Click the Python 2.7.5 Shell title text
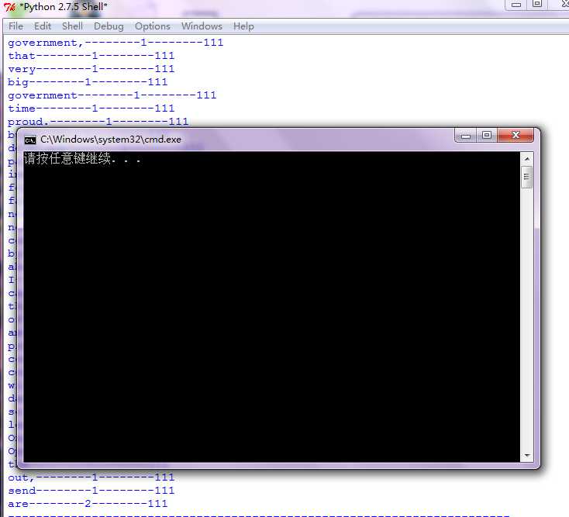The height and width of the screenshot is (517, 569). 63,6
